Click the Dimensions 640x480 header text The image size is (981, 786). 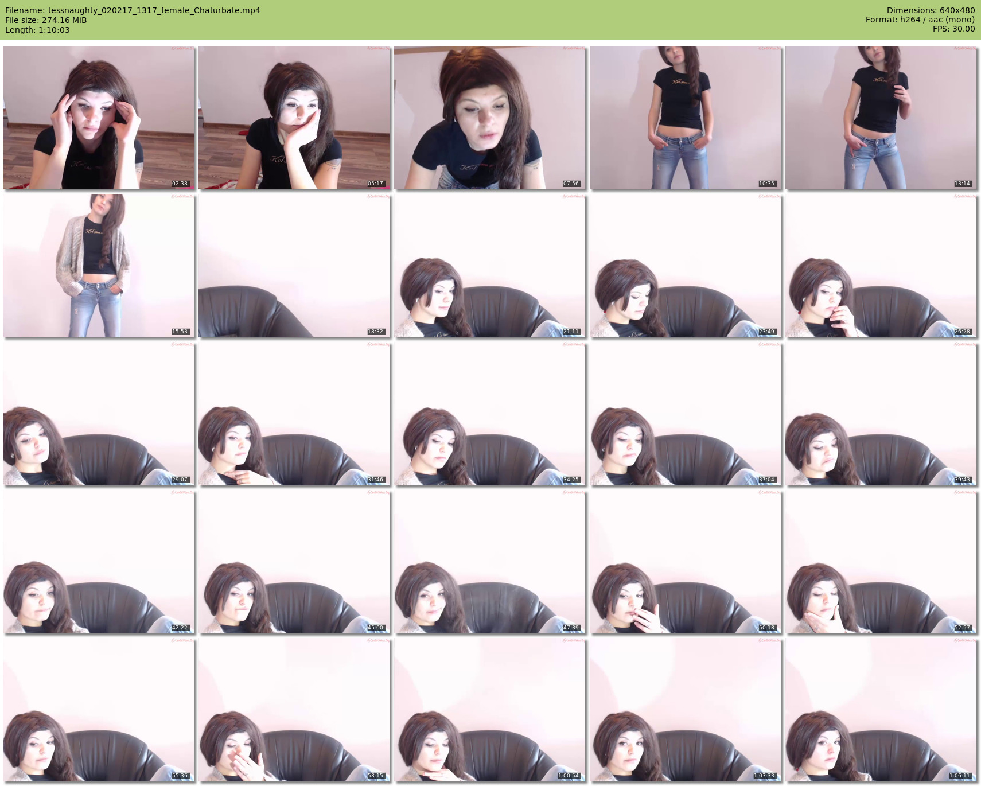click(x=931, y=10)
